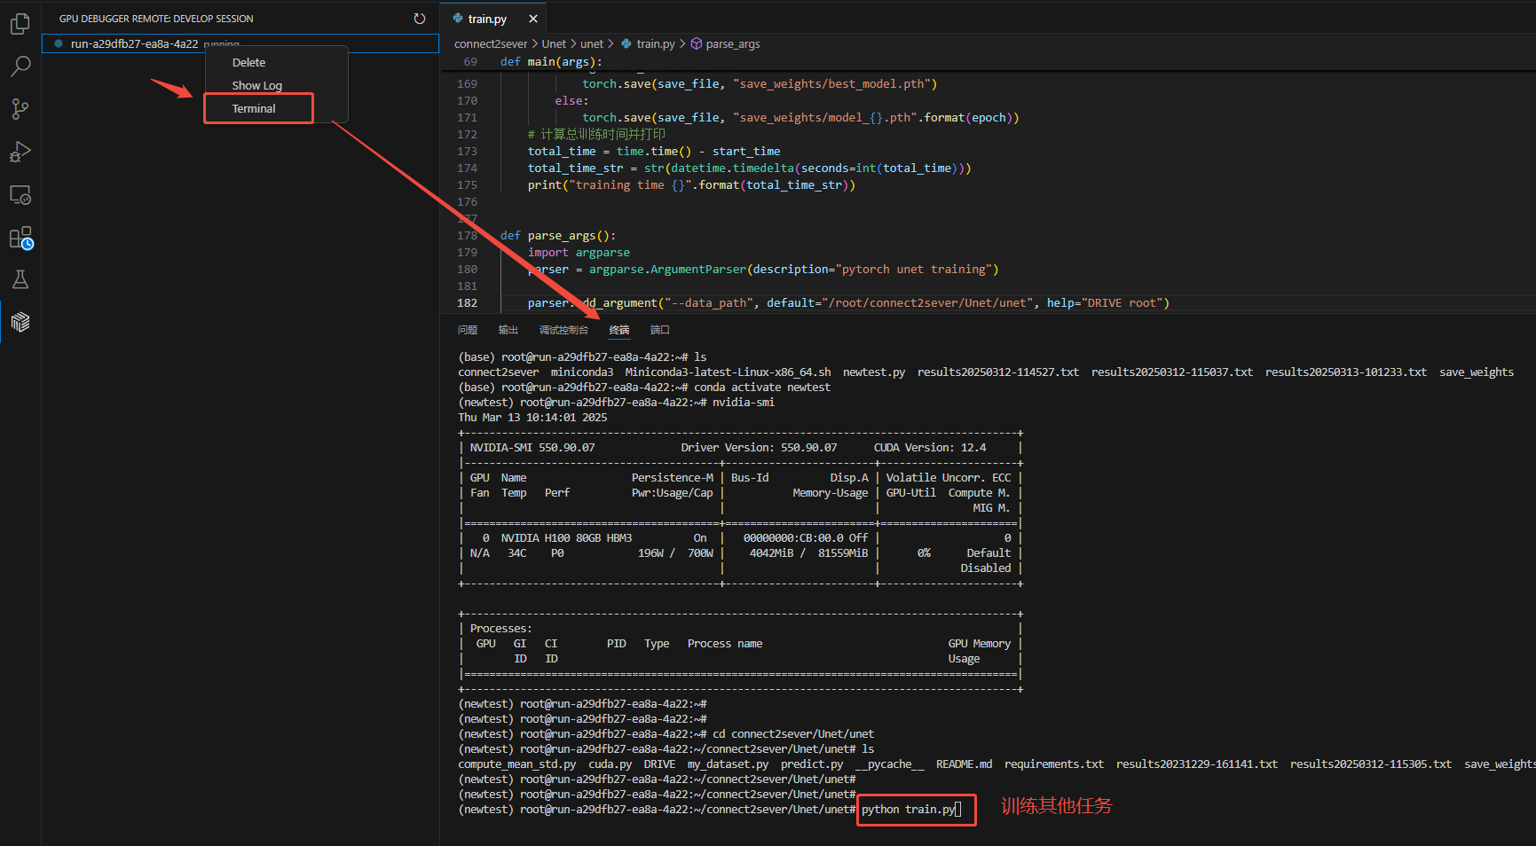The width and height of the screenshot is (1536, 846).
Task: Open the Testing flask icon
Action: 20,280
